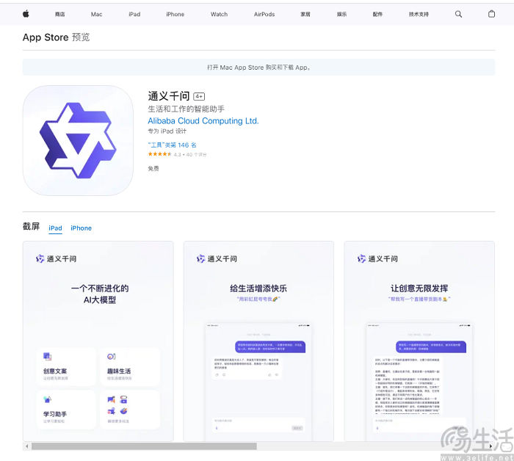Click the 趣味生活 card icon

click(111, 356)
